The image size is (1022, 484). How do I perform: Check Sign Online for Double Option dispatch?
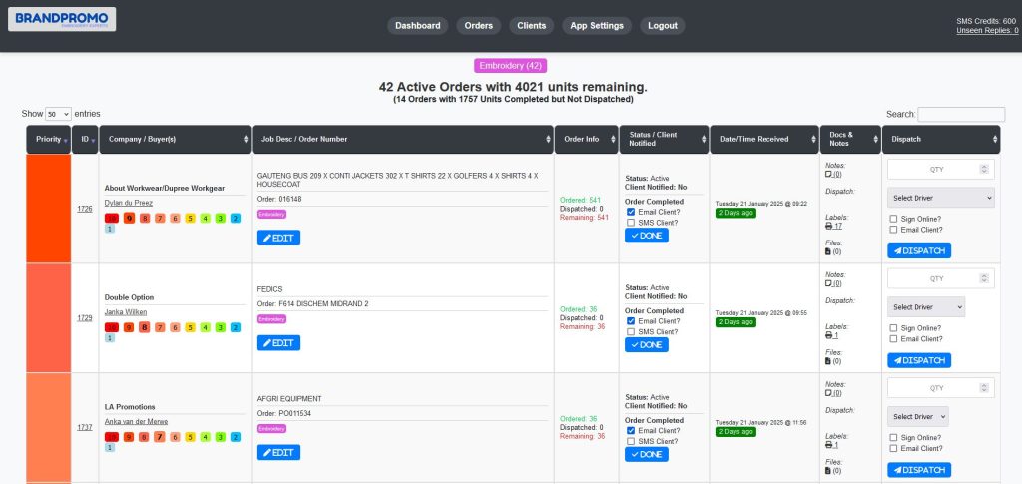pos(893,328)
